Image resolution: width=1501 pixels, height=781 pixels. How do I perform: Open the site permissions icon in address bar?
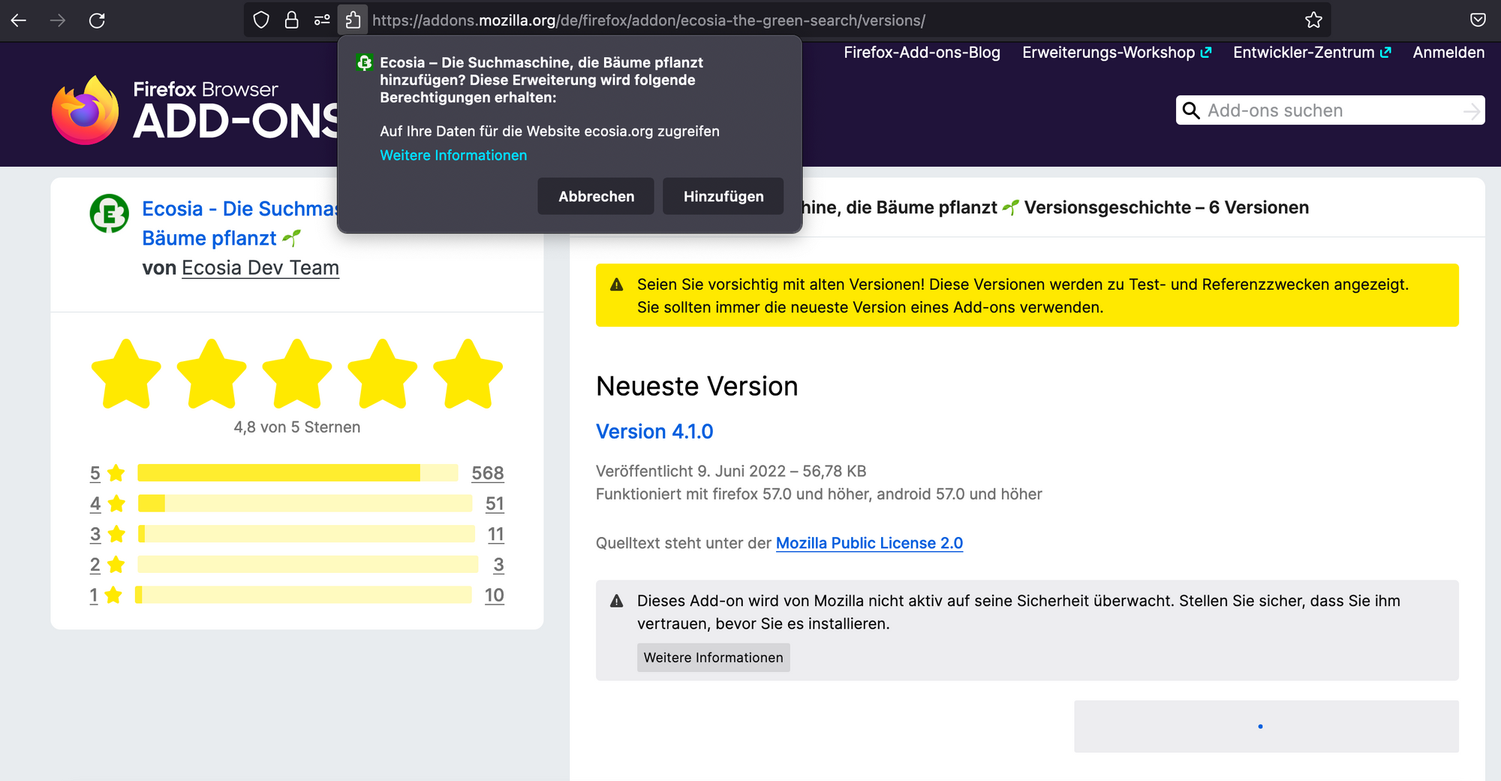(323, 20)
